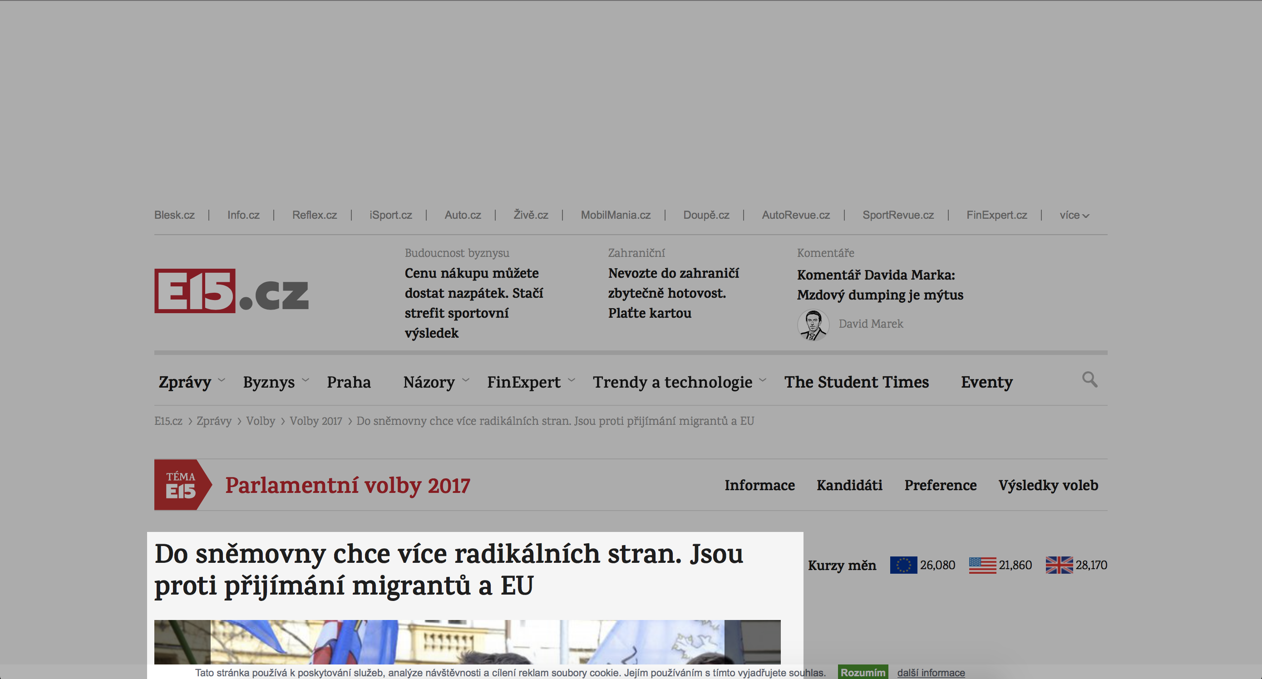Screen dimensions: 1262x679
Task: Open The Student Times section
Action: point(856,382)
